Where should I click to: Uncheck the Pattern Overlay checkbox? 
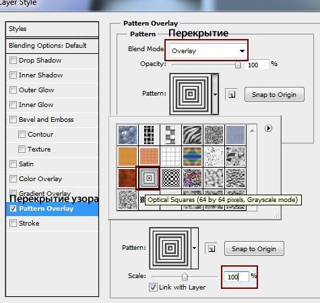pyautogui.click(x=13, y=209)
